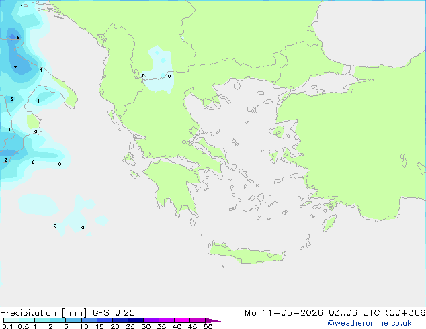The image size is (426, 329).
Task: Click the precipitation value '2' on the map
Action: (x=12, y=99)
